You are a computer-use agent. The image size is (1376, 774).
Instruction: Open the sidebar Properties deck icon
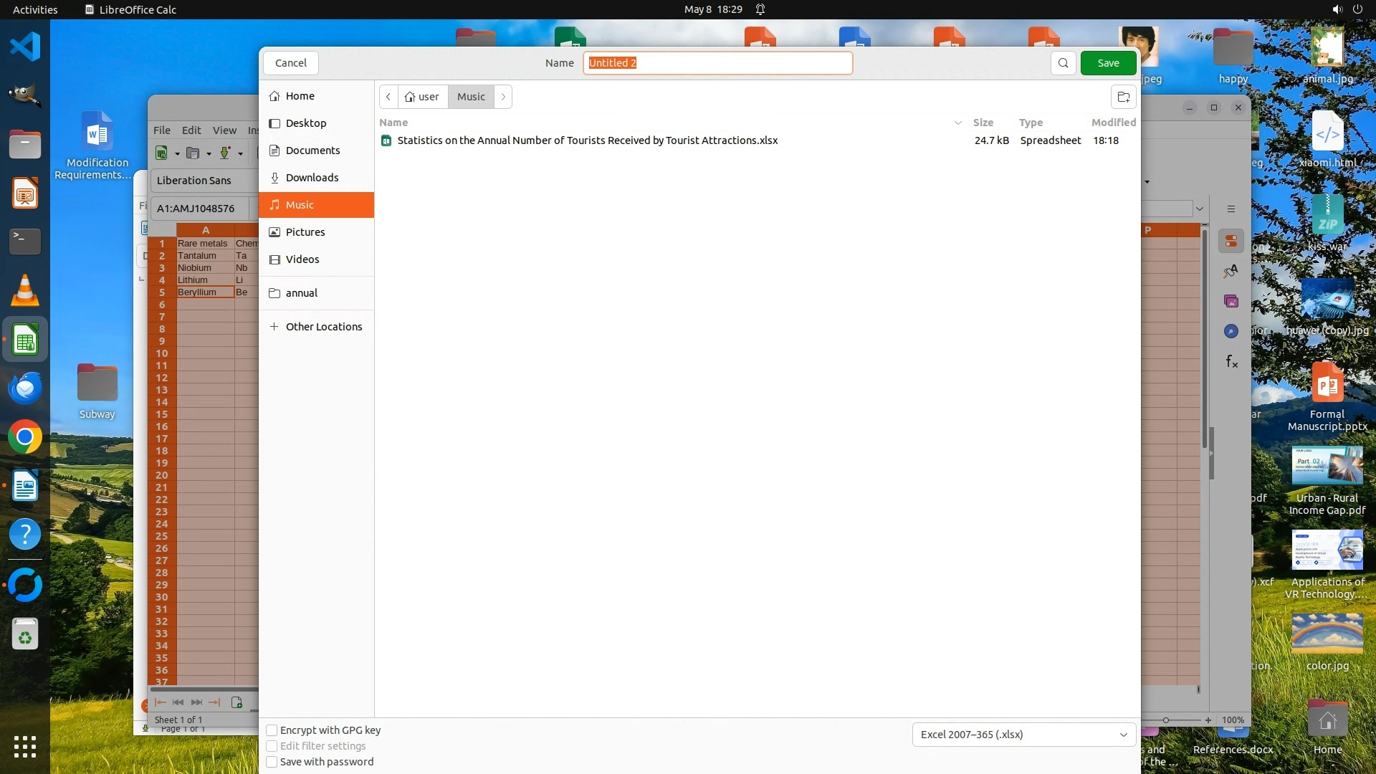click(x=1231, y=241)
